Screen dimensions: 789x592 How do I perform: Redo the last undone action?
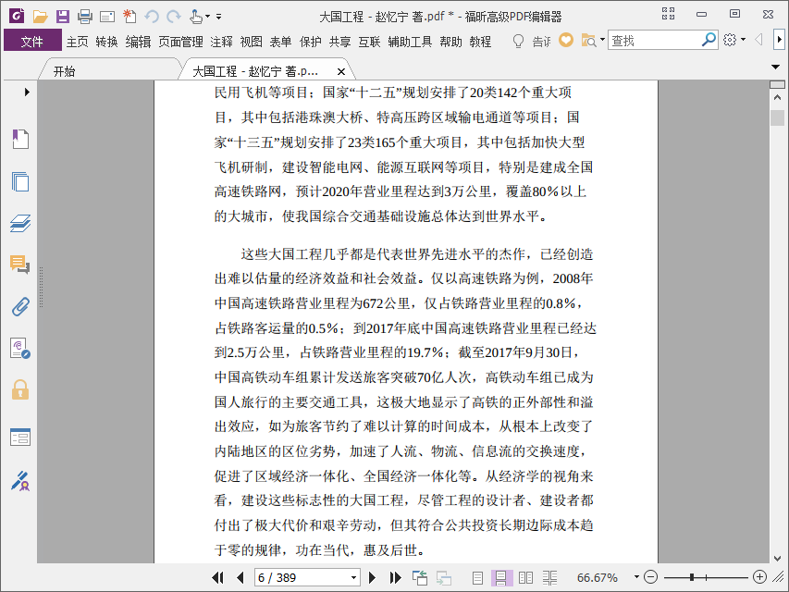[174, 17]
